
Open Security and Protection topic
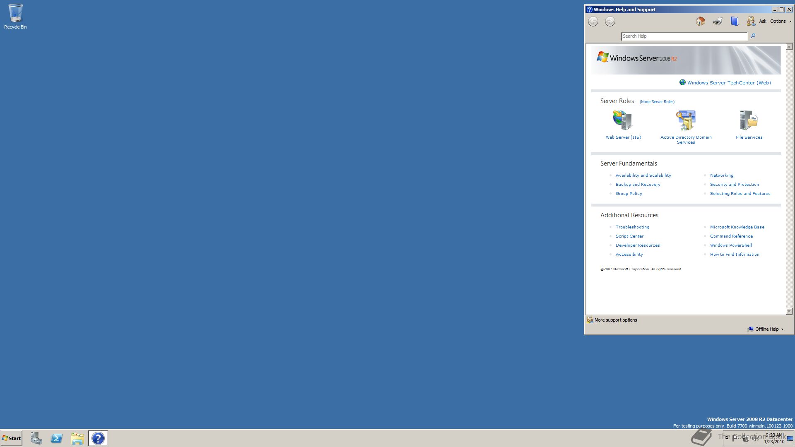point(734,185)
